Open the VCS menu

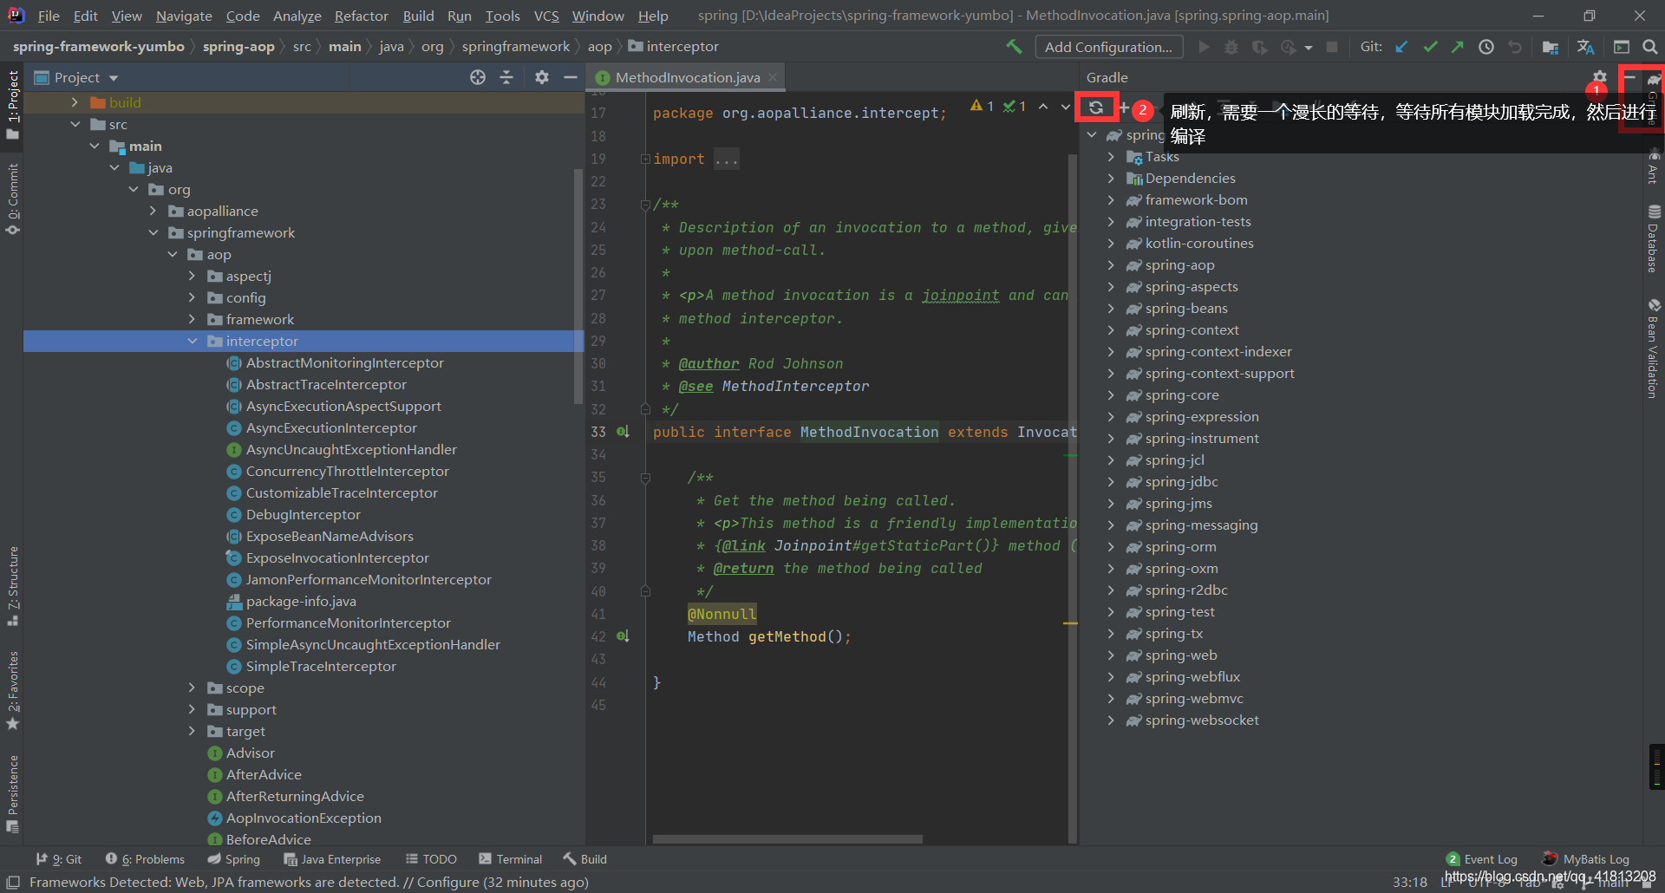[546, 16]
